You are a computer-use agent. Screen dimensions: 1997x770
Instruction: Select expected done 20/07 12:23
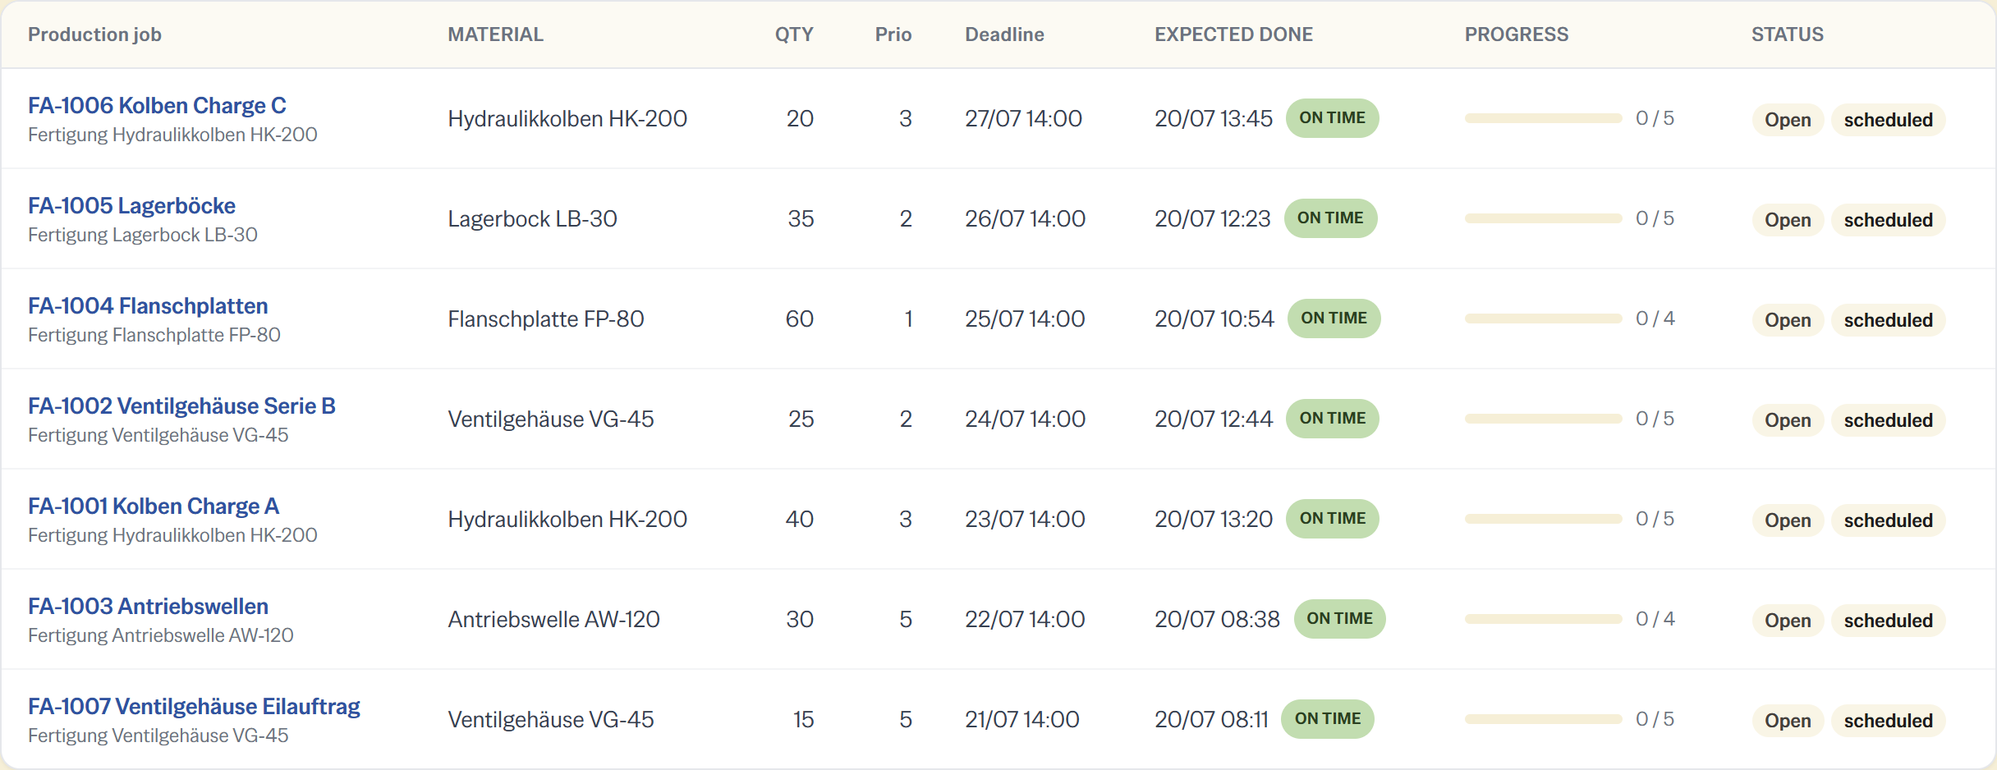click(x=1212, y=218)
